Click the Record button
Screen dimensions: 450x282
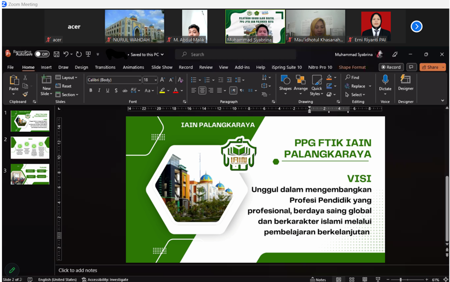pos(391,67)
